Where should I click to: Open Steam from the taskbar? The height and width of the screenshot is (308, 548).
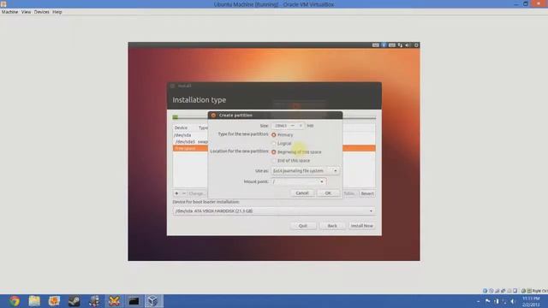(x=74, y=300)
